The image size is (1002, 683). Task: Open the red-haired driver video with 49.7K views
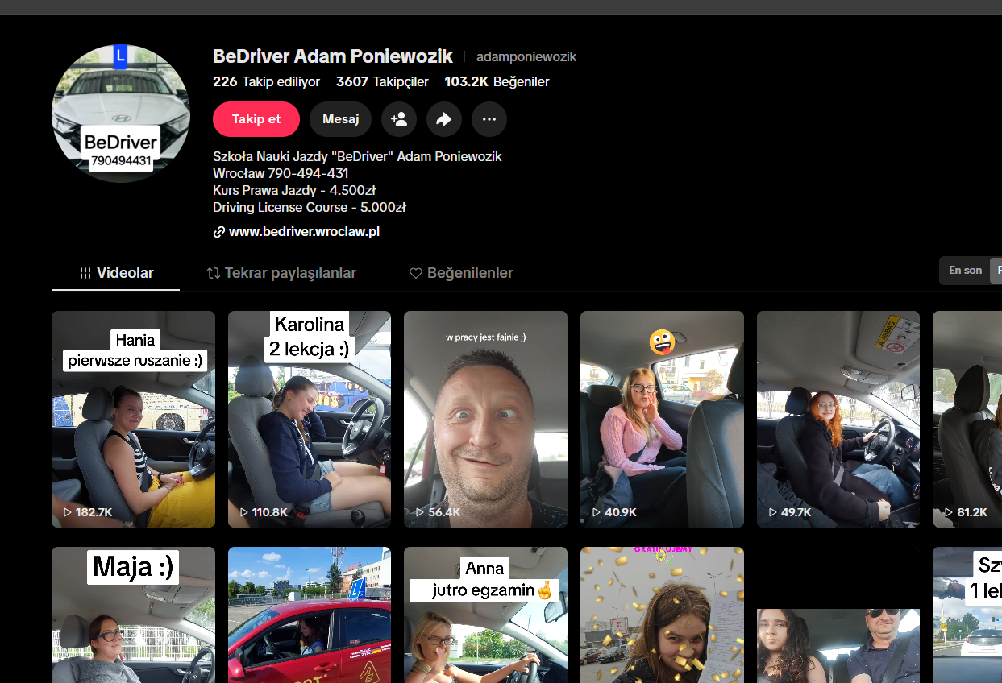tap(838, 419)
